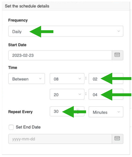Open the Start Date calendar picker icon
The image size is (132, 157).
click(117, 55)
